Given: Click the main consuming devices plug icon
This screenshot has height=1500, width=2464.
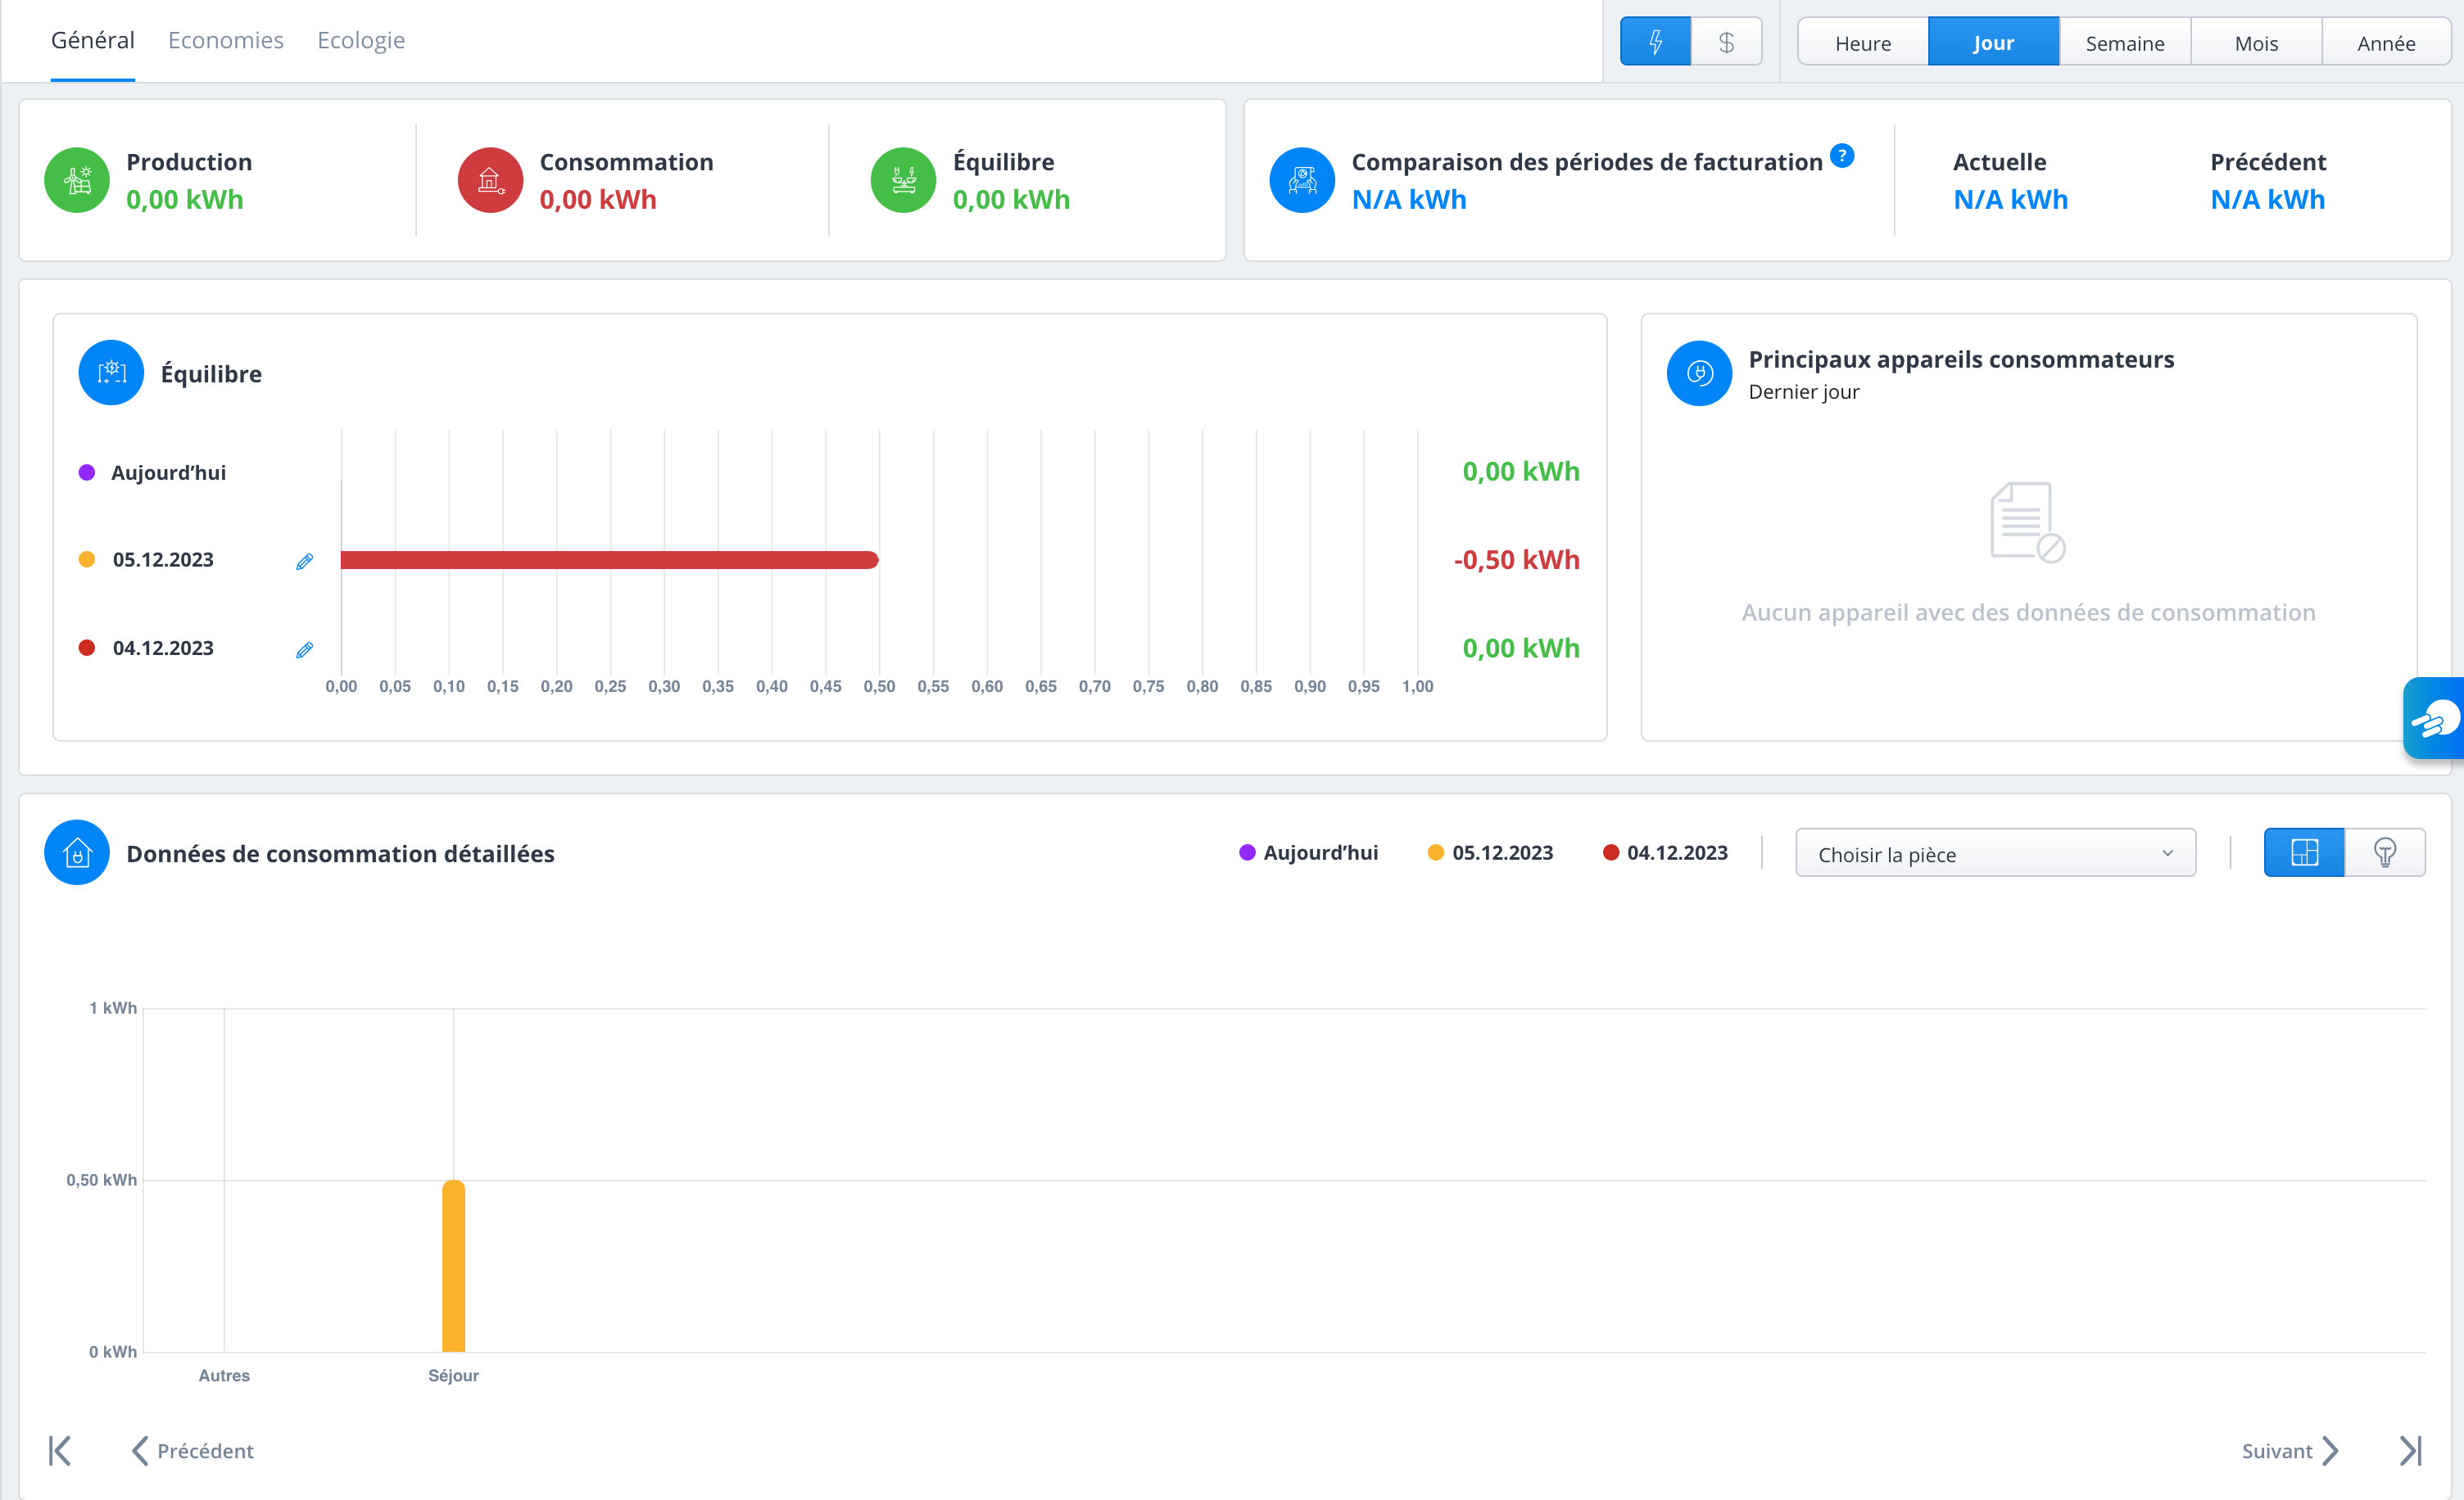Looking at the screenshot, I should (1699, 373).
